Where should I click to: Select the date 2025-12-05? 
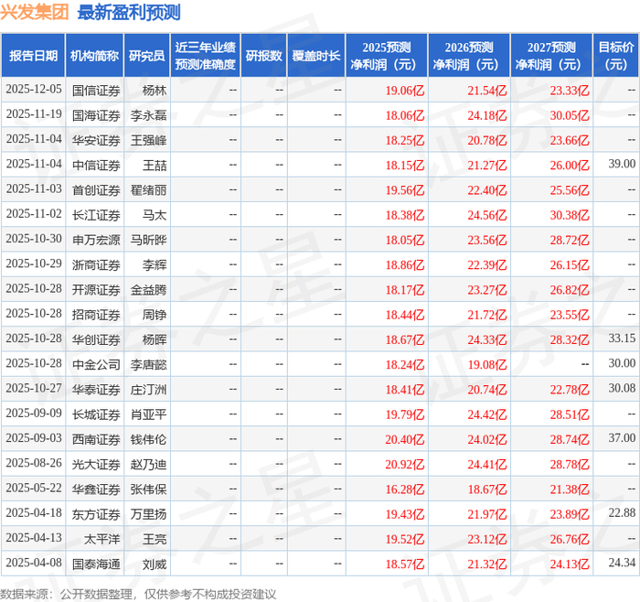coord(34,90)
